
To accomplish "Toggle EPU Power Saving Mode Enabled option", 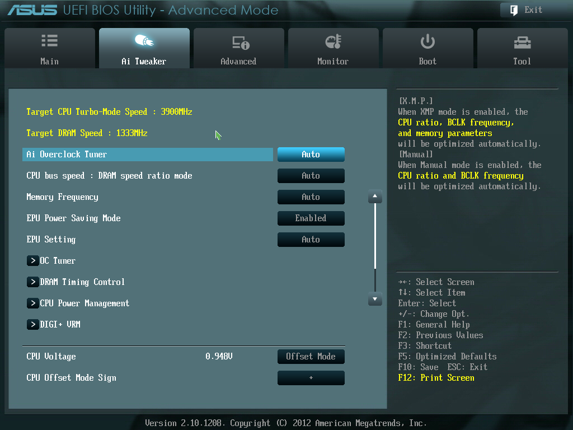I will click(x=311, y=218).
